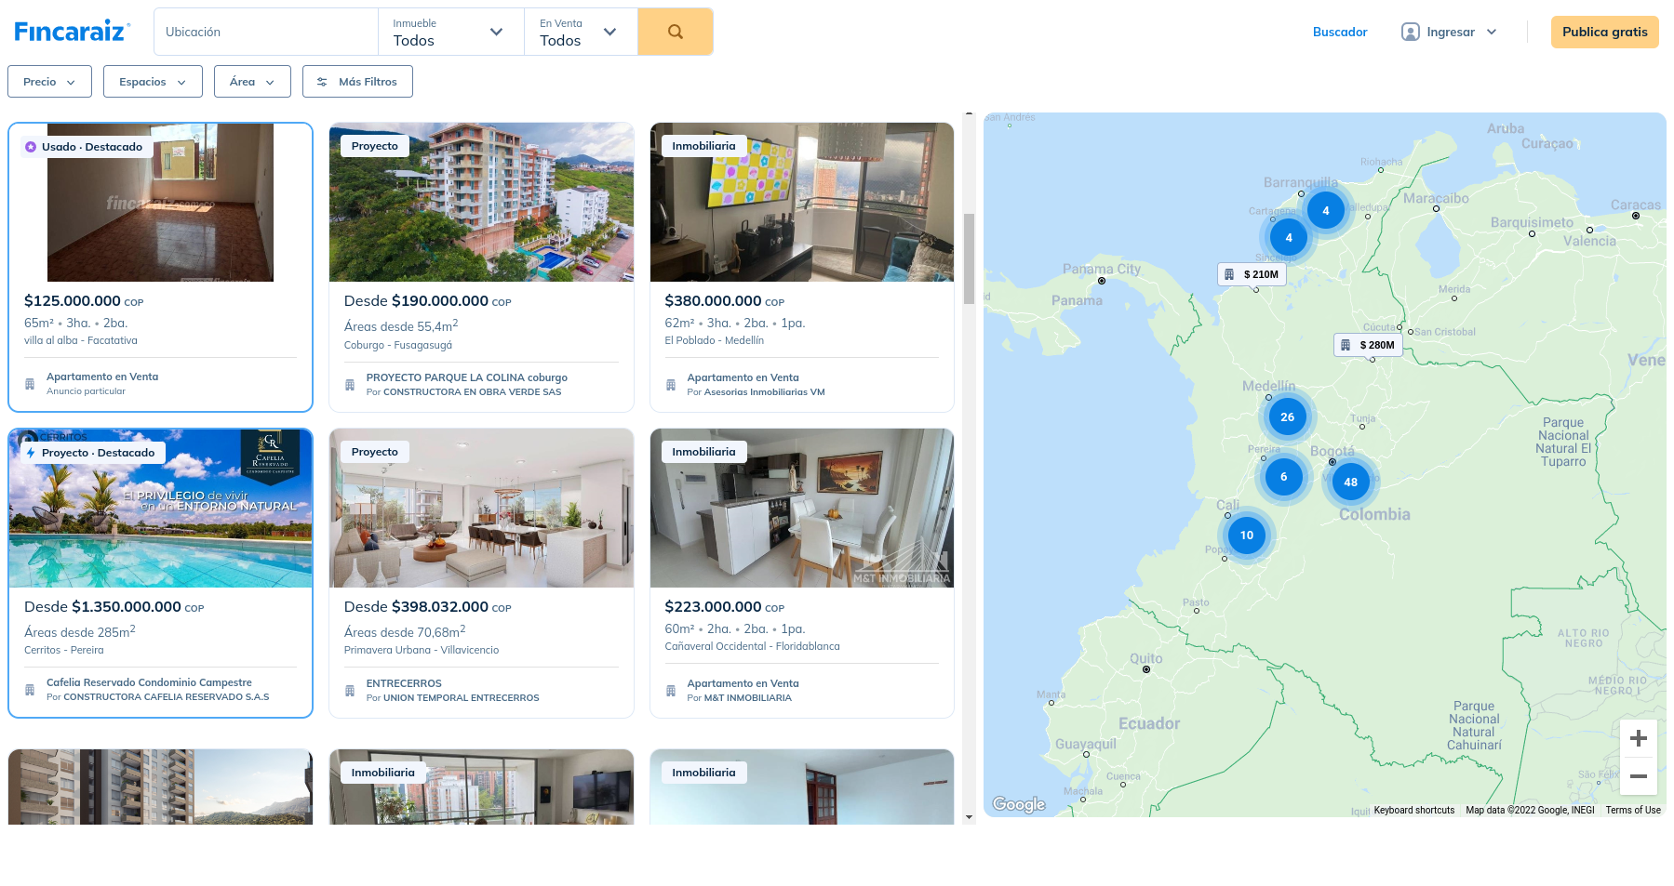Open the En Venta dropdown
This screenshot has width=1674, height=886.
580,32
